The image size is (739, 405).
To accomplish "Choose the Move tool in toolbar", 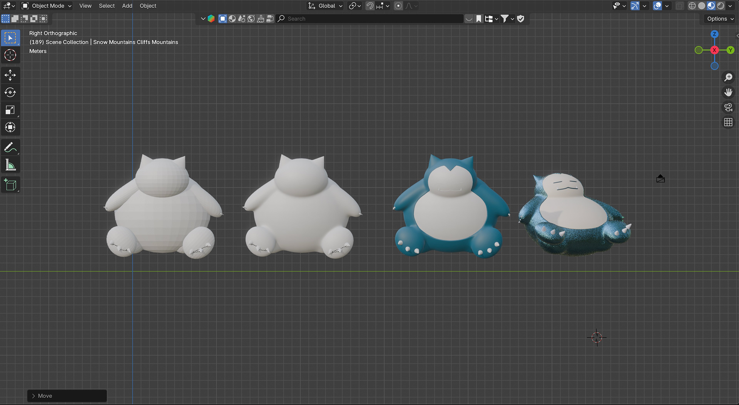I will tap(10, 75).
